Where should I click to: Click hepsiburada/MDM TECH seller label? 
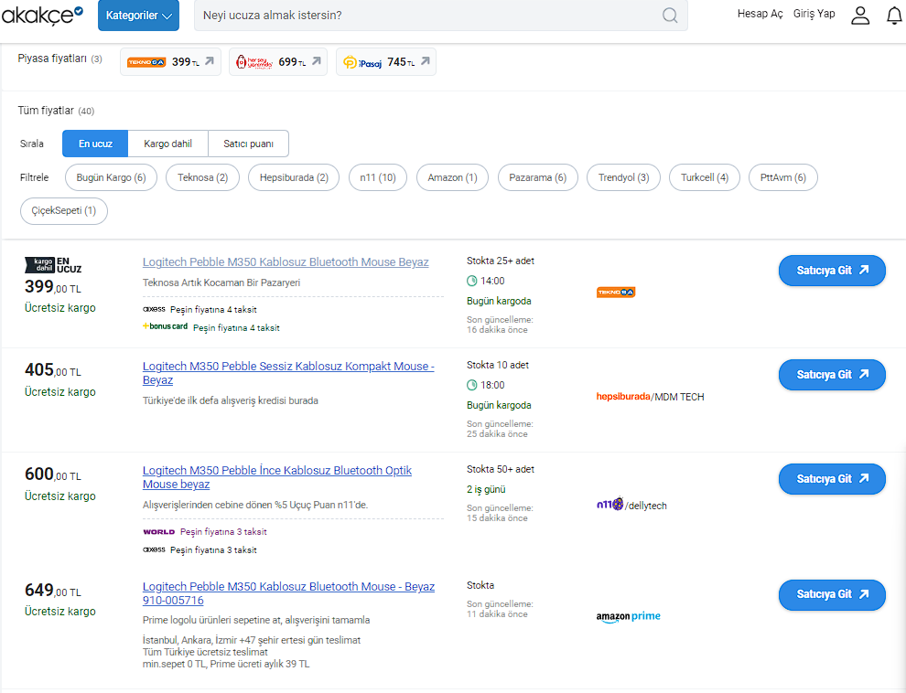point(650,397)
